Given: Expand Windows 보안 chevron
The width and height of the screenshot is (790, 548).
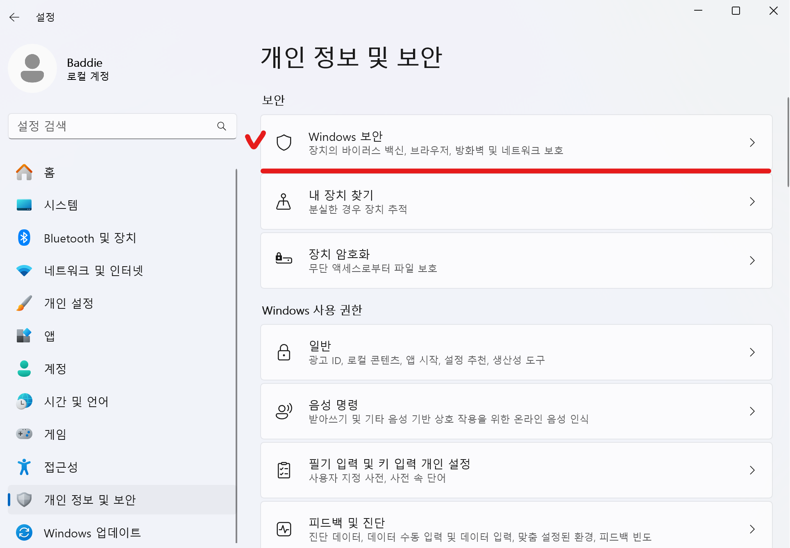Looking at the screenshot, I should pos(752,143).
